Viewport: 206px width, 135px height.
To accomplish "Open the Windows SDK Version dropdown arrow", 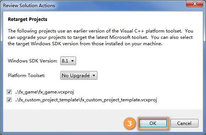I will (72, 61).
